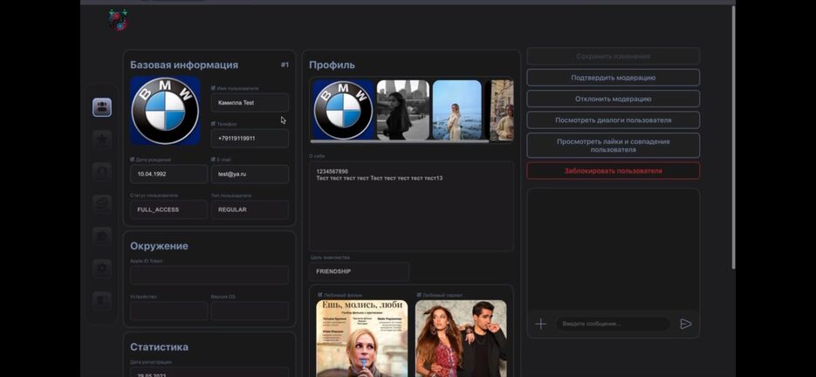Click the Устройство device field
The image size is (816, 377).
click(168, 311)
